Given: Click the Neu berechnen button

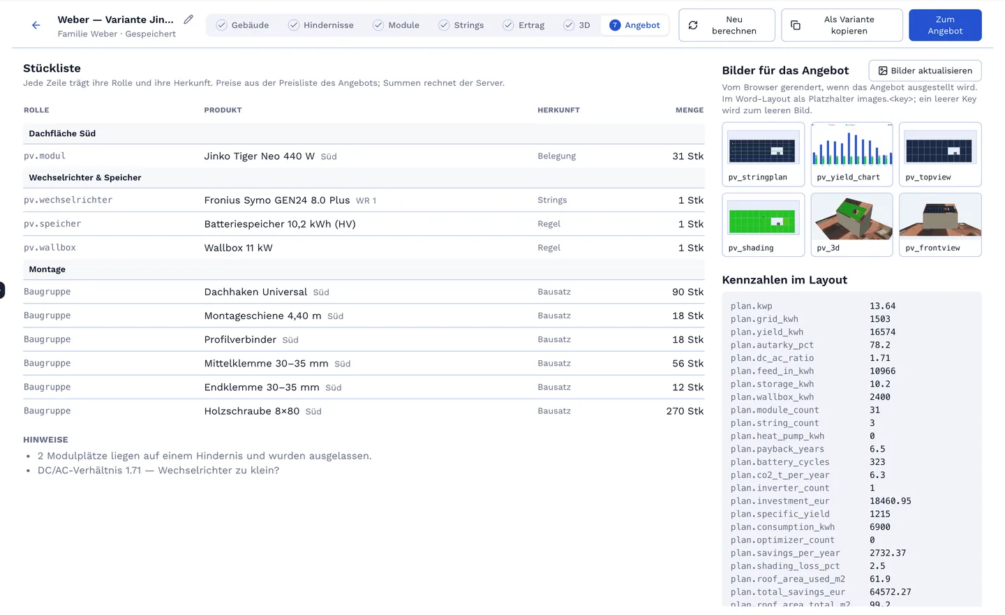Looking at the screenshot, I should pyautogui.click(x=727, y=25).
